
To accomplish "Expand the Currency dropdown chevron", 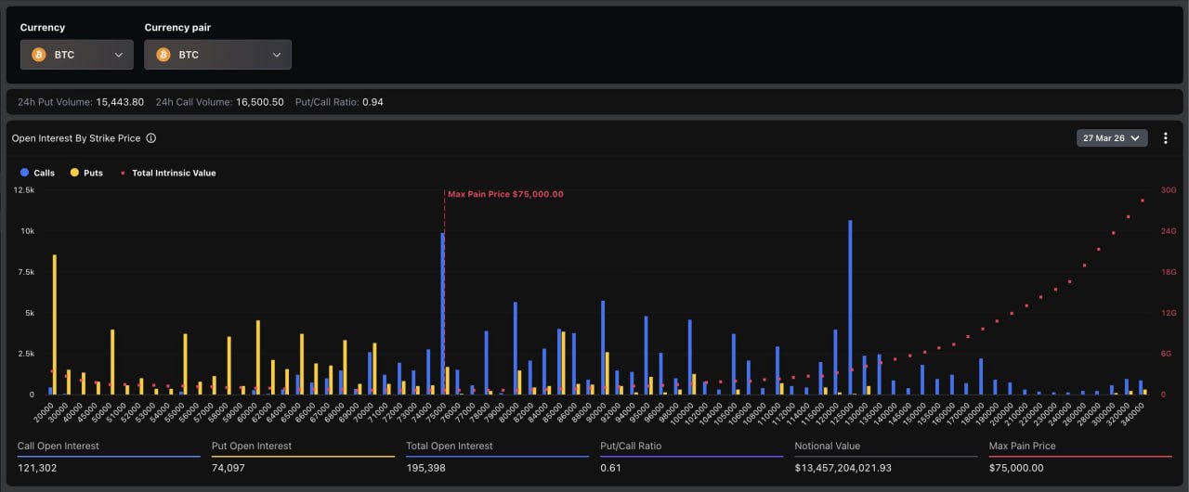I will point(119,55).
